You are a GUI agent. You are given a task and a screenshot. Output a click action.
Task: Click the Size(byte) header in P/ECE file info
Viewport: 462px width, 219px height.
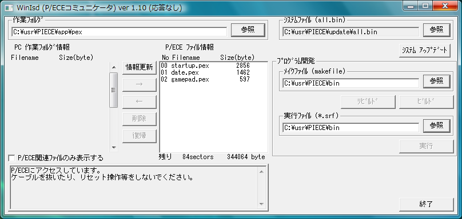tap(237, 58)
